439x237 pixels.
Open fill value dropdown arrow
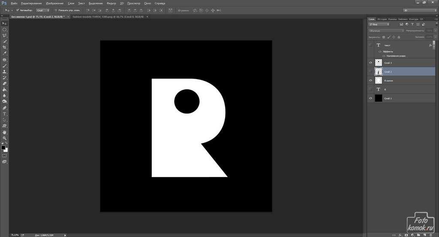[x=435, y=37]
